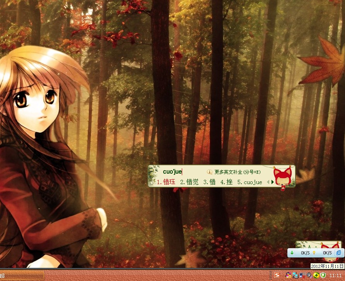Open the QQ penguin tray icon
Screen dimensions: 345x281
(288, 275)
